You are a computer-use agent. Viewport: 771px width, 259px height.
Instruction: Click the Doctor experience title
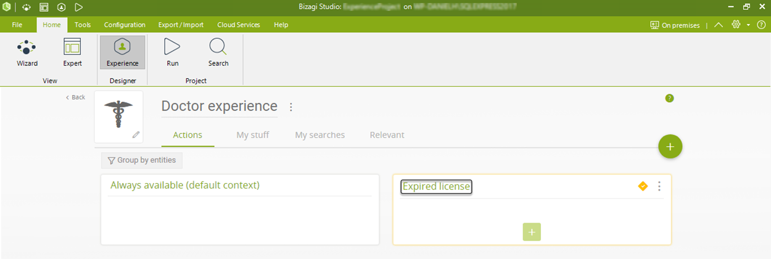[x=220, y=106]
